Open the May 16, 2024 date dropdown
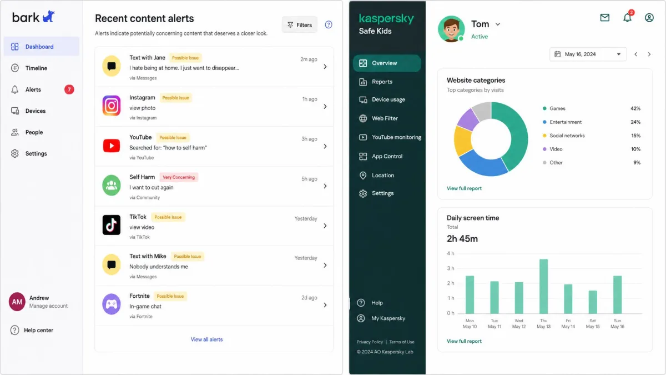This screenshot has height=375, width=666. click(x=588, y=54)
